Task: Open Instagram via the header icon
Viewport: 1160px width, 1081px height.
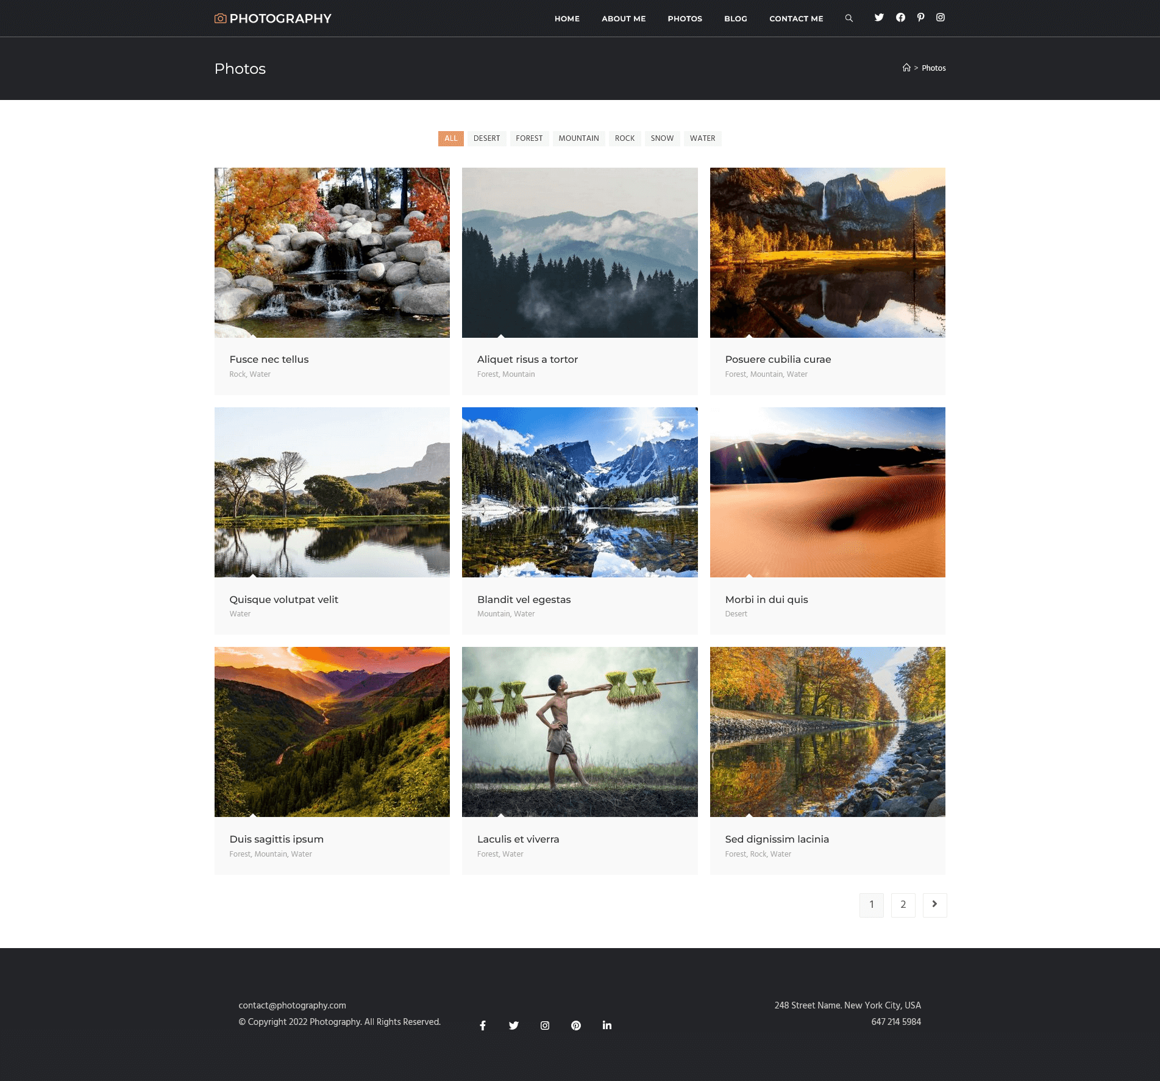Action: coord(941,18)
